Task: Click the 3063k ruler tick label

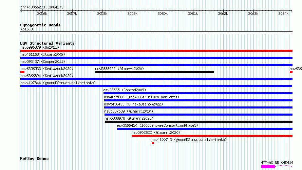Action: [253, 14]
